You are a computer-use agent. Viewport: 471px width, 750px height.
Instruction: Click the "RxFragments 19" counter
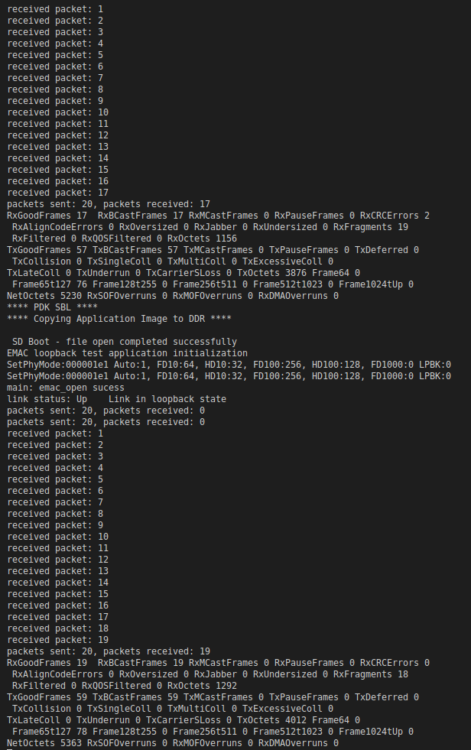[371, 227]
